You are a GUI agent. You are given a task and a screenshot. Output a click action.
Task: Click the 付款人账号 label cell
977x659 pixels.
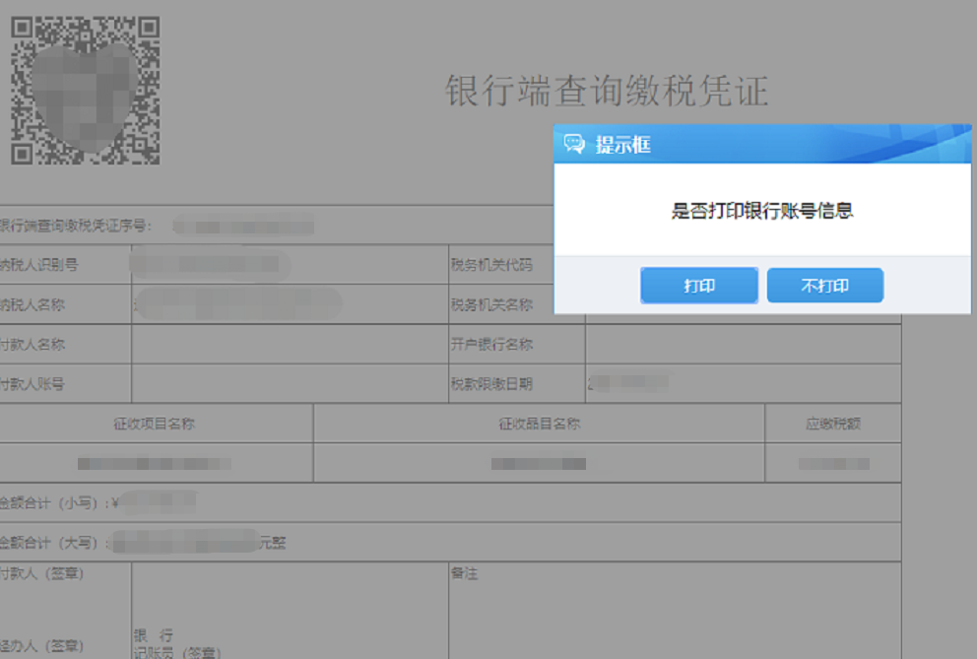[x=32, y=384]
